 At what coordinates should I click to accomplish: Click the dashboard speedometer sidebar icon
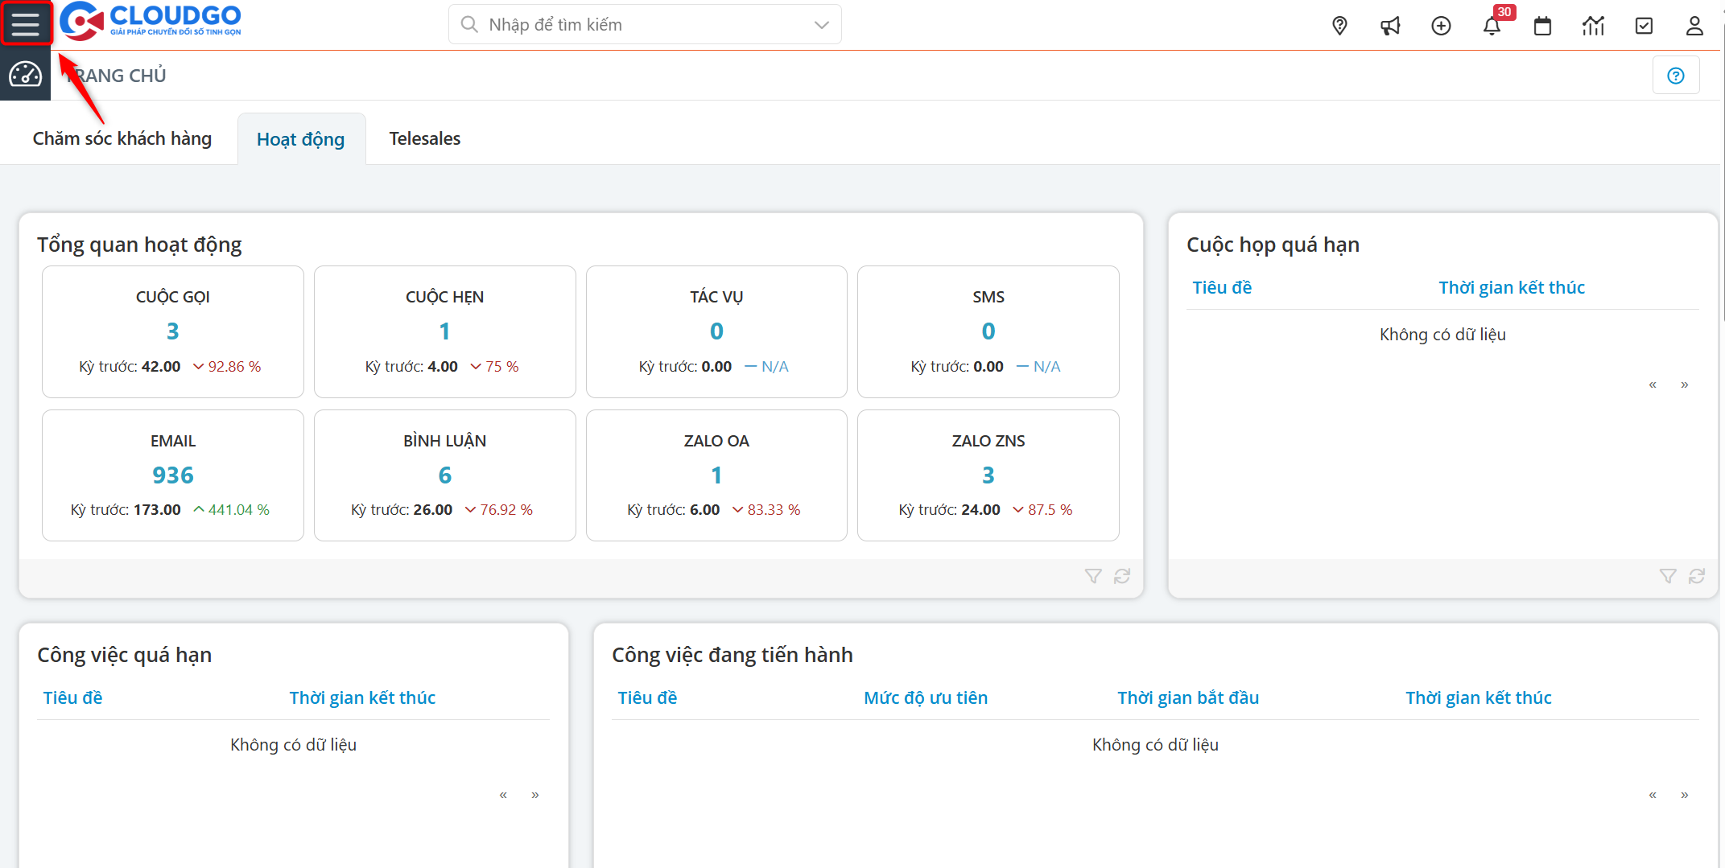[25, 75]
